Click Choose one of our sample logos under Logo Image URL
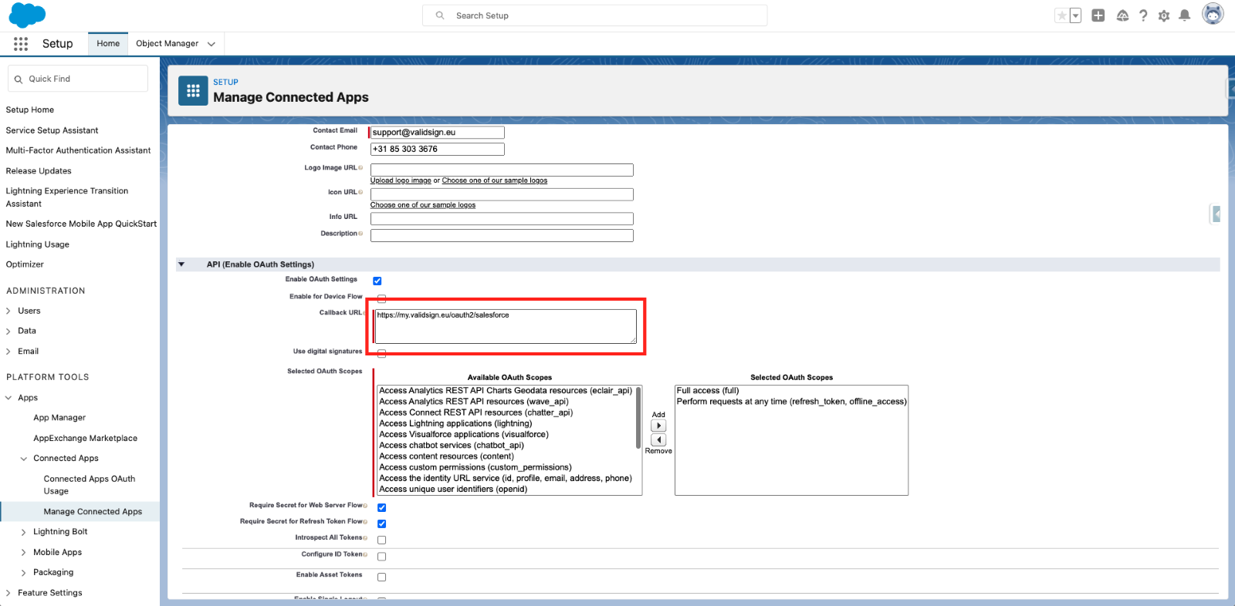The width and height of the screenshot is (1235, 606). [495, 180]
